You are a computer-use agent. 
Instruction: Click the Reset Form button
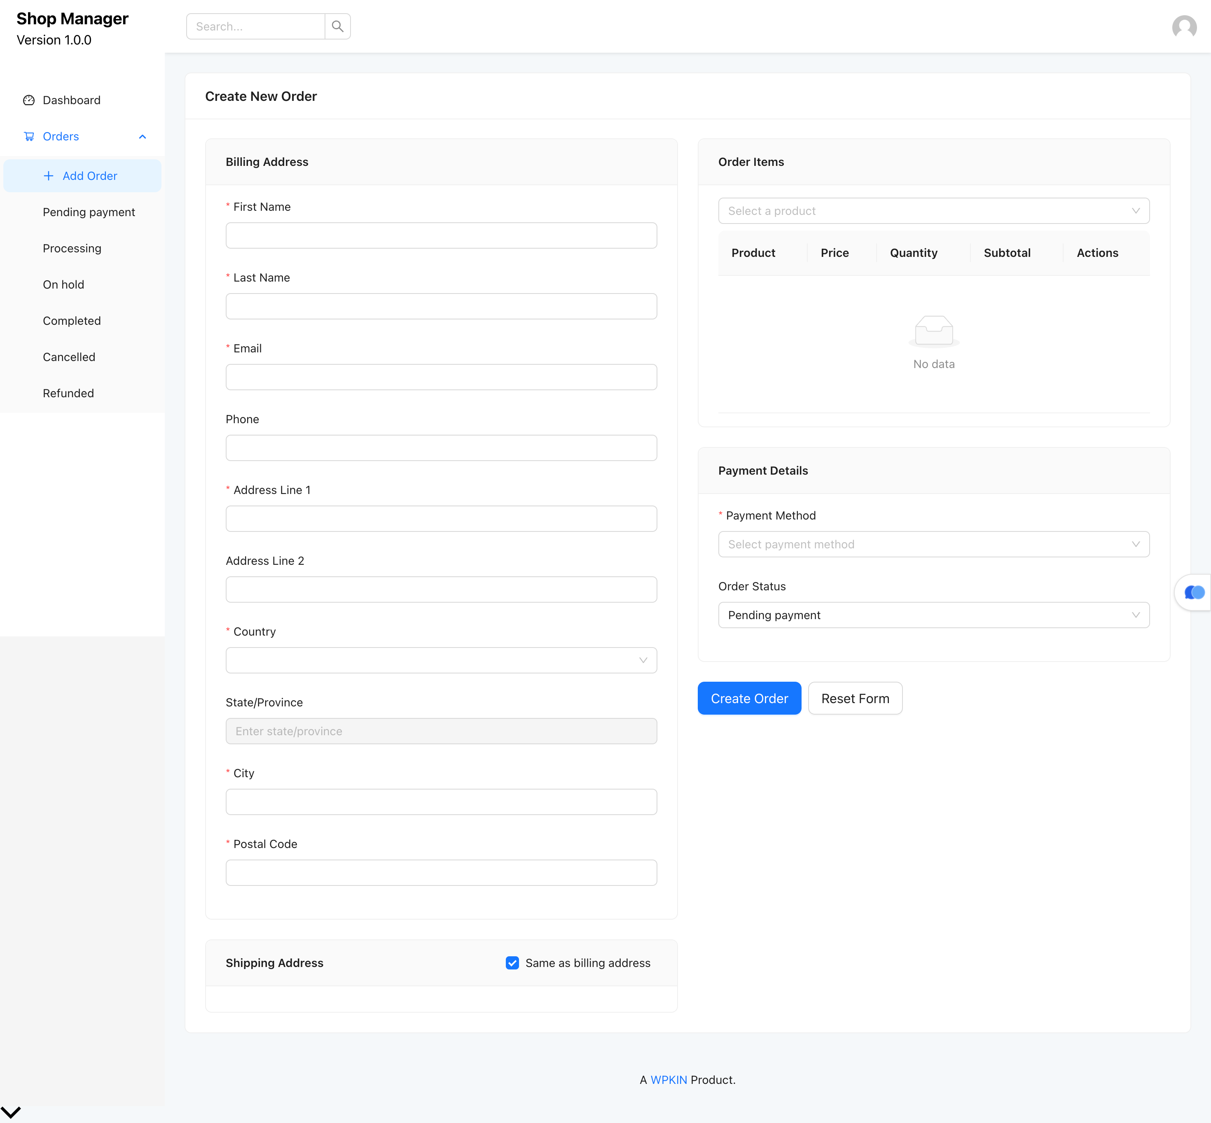click(x=855, y=698)
